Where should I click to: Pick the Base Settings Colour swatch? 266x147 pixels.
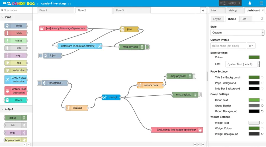click(254, 57)
